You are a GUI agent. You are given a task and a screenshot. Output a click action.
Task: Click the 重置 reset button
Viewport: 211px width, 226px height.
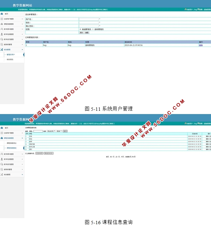pos(87,33)
